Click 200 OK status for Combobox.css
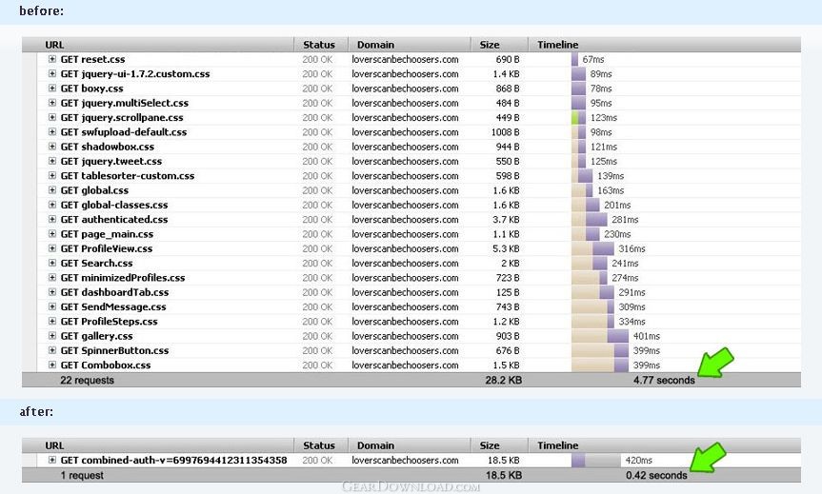The width and height of the screenshot is (822, 494). point(317,366)
